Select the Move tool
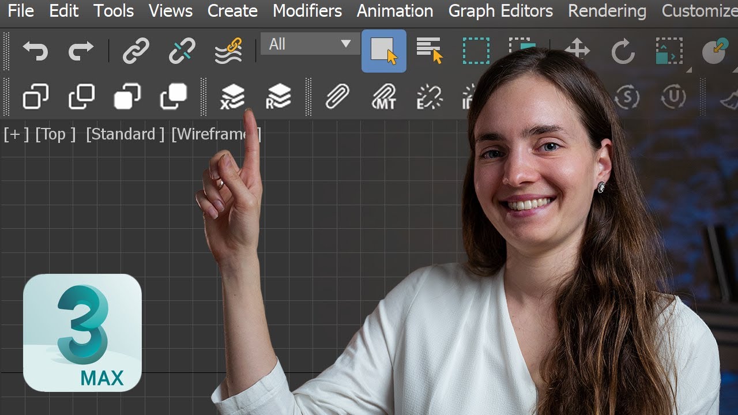738x415 pixels. tap(577, 50)
